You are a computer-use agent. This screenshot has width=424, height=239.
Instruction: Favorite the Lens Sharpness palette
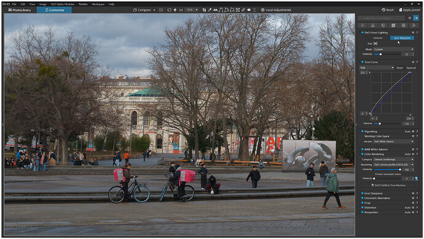[x=413, y=194]
